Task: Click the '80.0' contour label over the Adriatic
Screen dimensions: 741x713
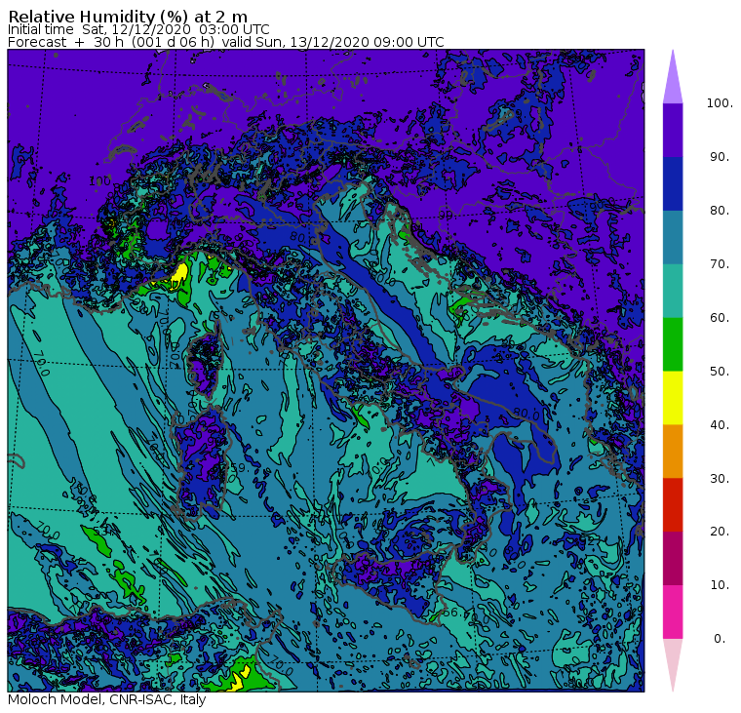Action: coord(526,414)
